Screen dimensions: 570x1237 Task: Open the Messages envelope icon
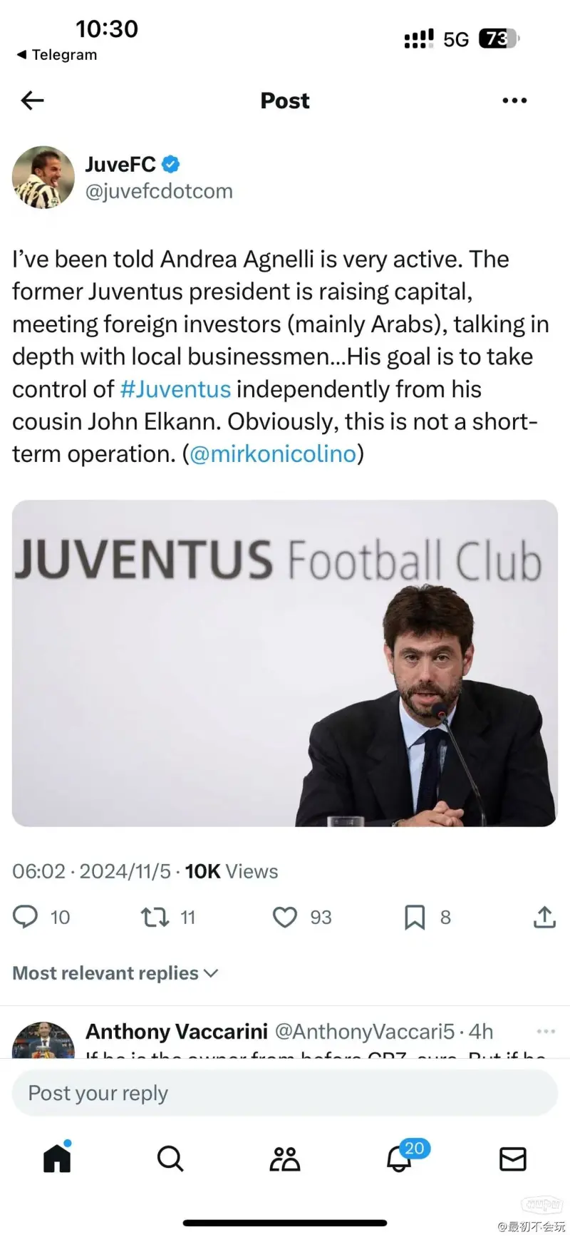point(513,1159)
